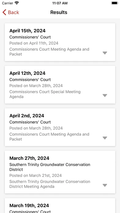Expand the March 27th groundwater district arrow
The width and height of the screenshot is (120, 213).
105,185
